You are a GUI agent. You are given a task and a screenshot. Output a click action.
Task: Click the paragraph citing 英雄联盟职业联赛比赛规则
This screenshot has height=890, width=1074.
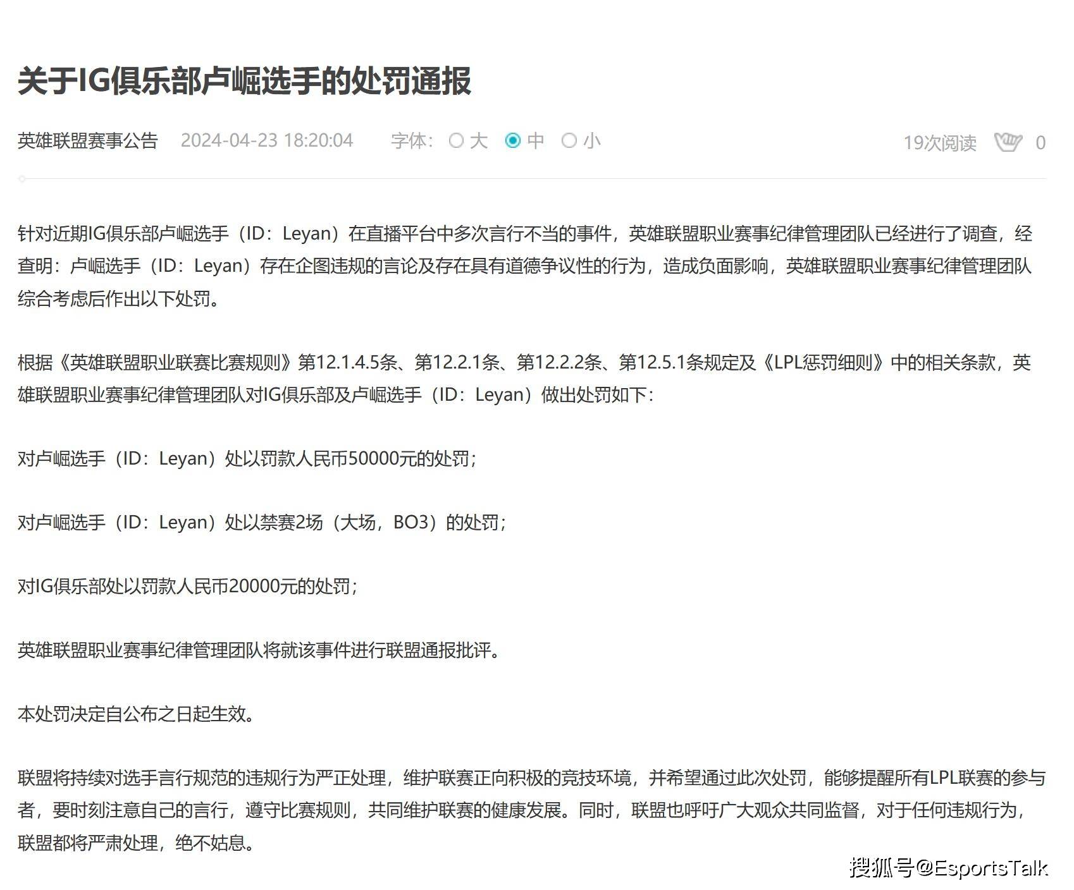click(x=524, y=379)
